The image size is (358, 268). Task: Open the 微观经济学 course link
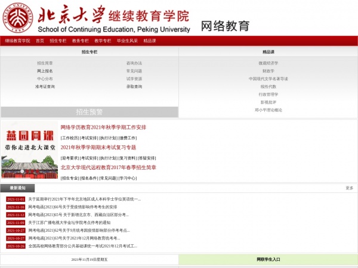coord(268,63)
